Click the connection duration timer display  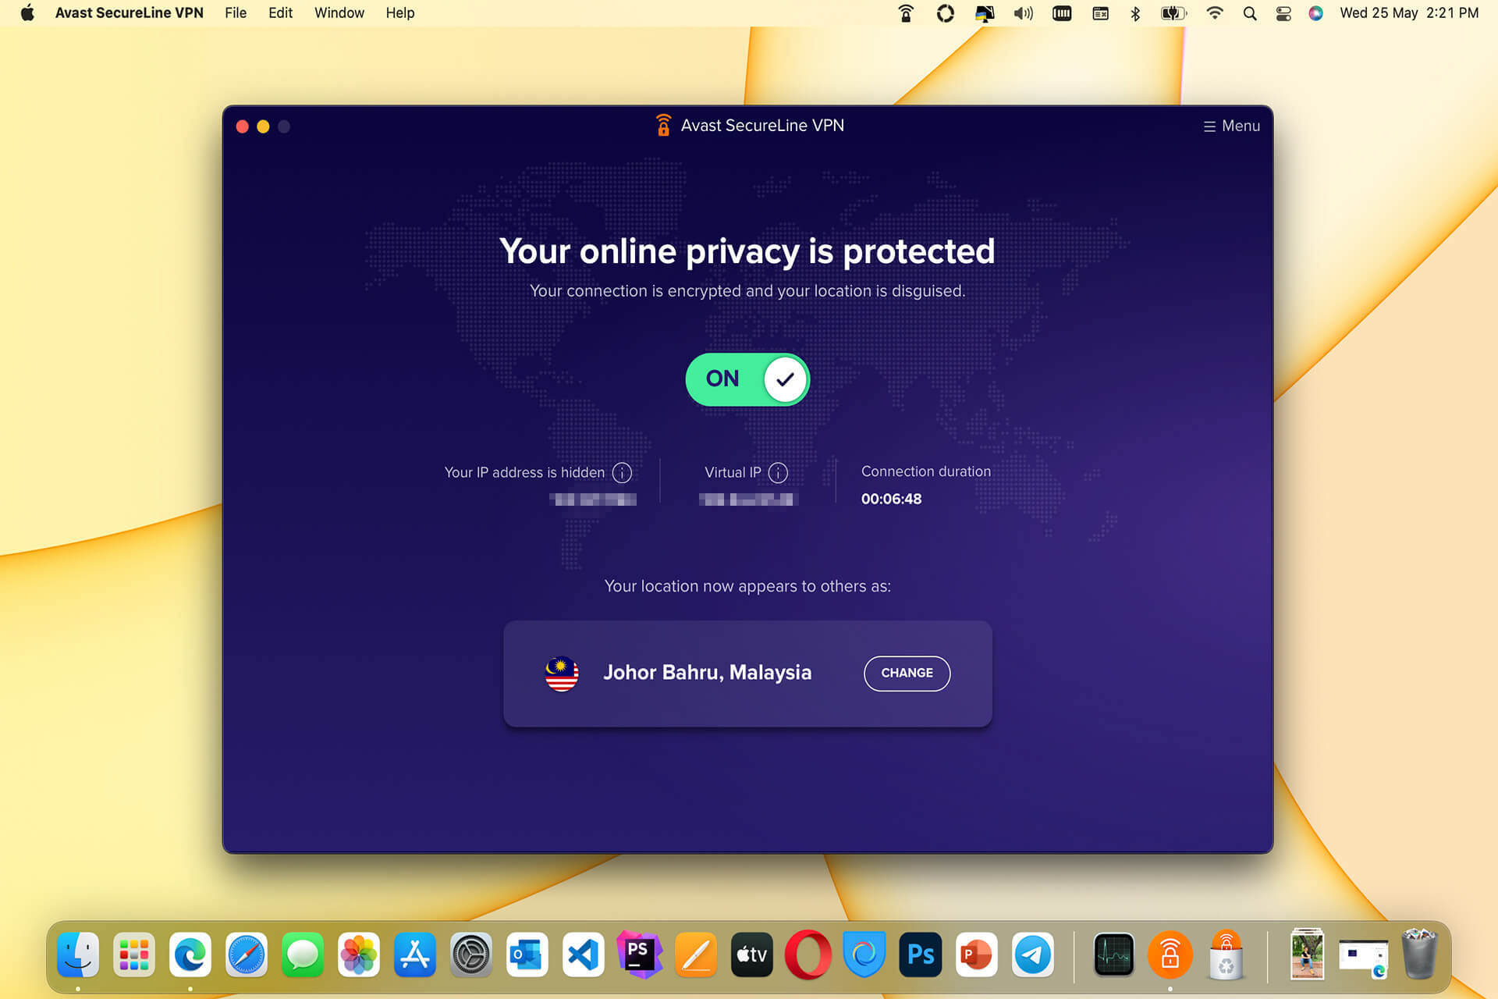click(892, 497)
